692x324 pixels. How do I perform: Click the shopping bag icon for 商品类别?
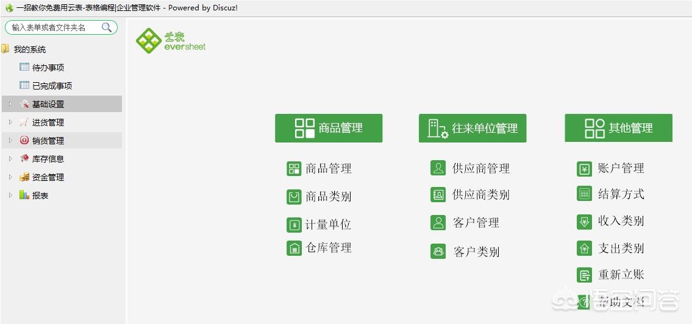294,197
